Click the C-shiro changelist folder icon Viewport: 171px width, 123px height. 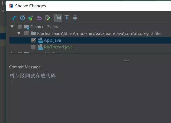pyautogui.click(x=27, y=27)
